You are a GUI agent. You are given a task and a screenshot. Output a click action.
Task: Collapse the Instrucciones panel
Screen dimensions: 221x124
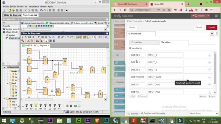[4, 67]
